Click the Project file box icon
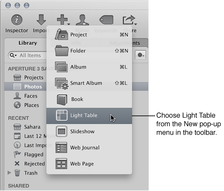The width and height of the screenshot is (224, 191). [x=61, y=35]
